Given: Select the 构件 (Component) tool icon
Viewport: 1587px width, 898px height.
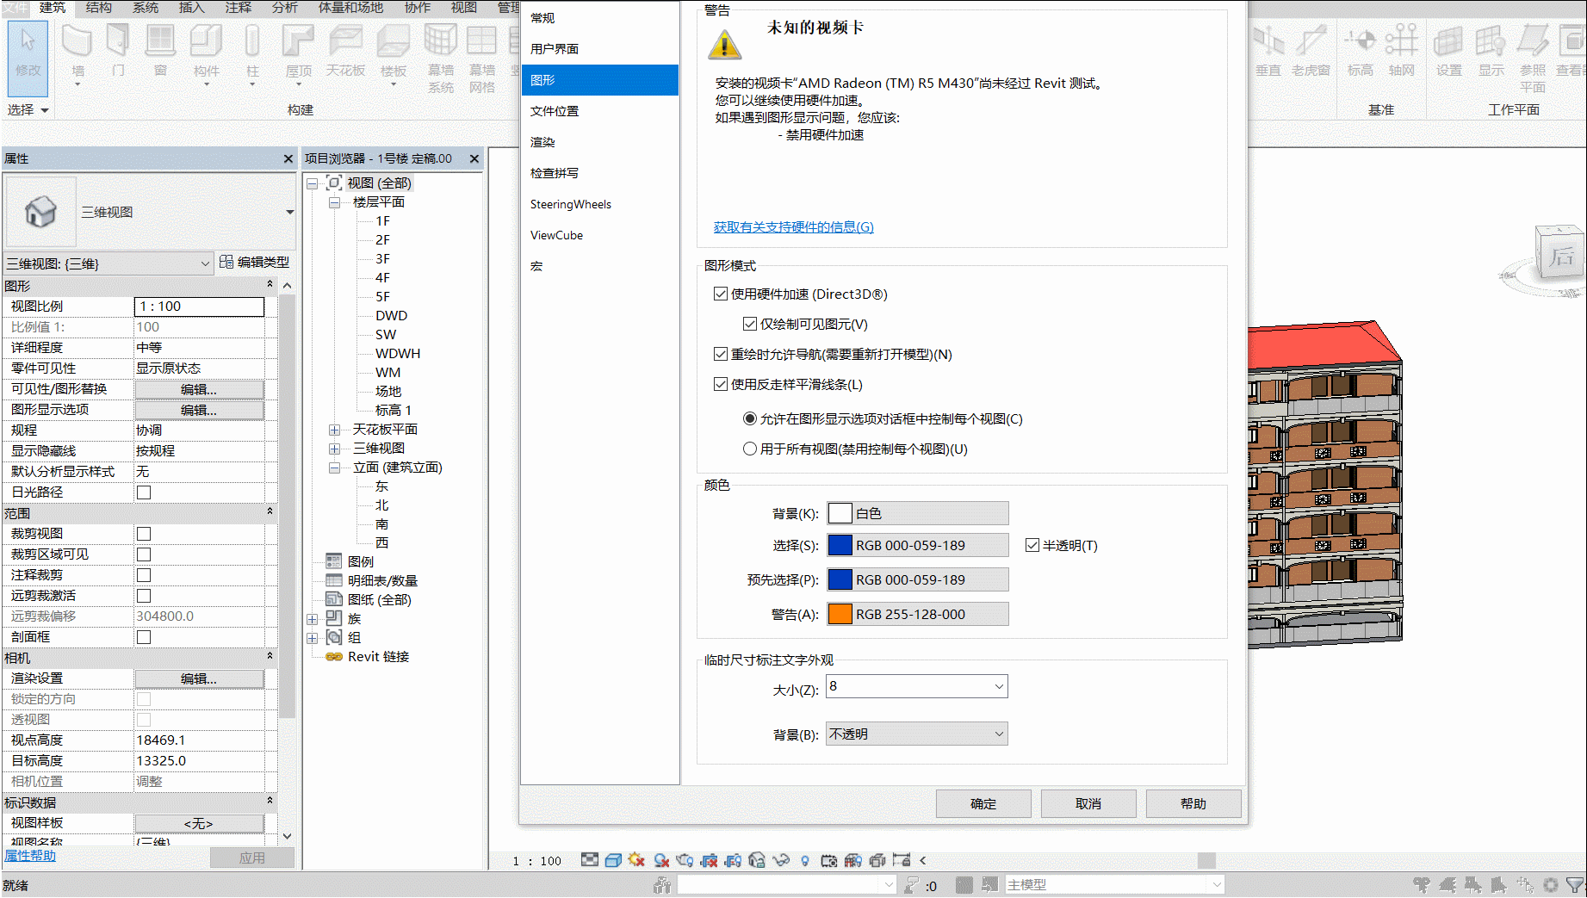Looking at the screenshot, I should (206, 41).
